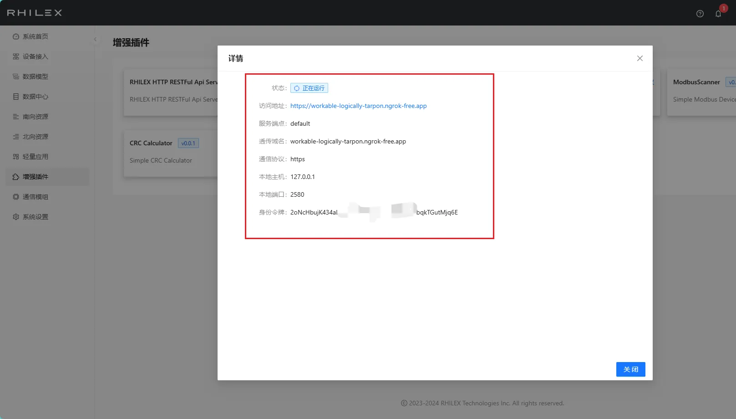736x419 pixels.
Task: Click the 访问地址 label
Action: [x=273, y=106]
